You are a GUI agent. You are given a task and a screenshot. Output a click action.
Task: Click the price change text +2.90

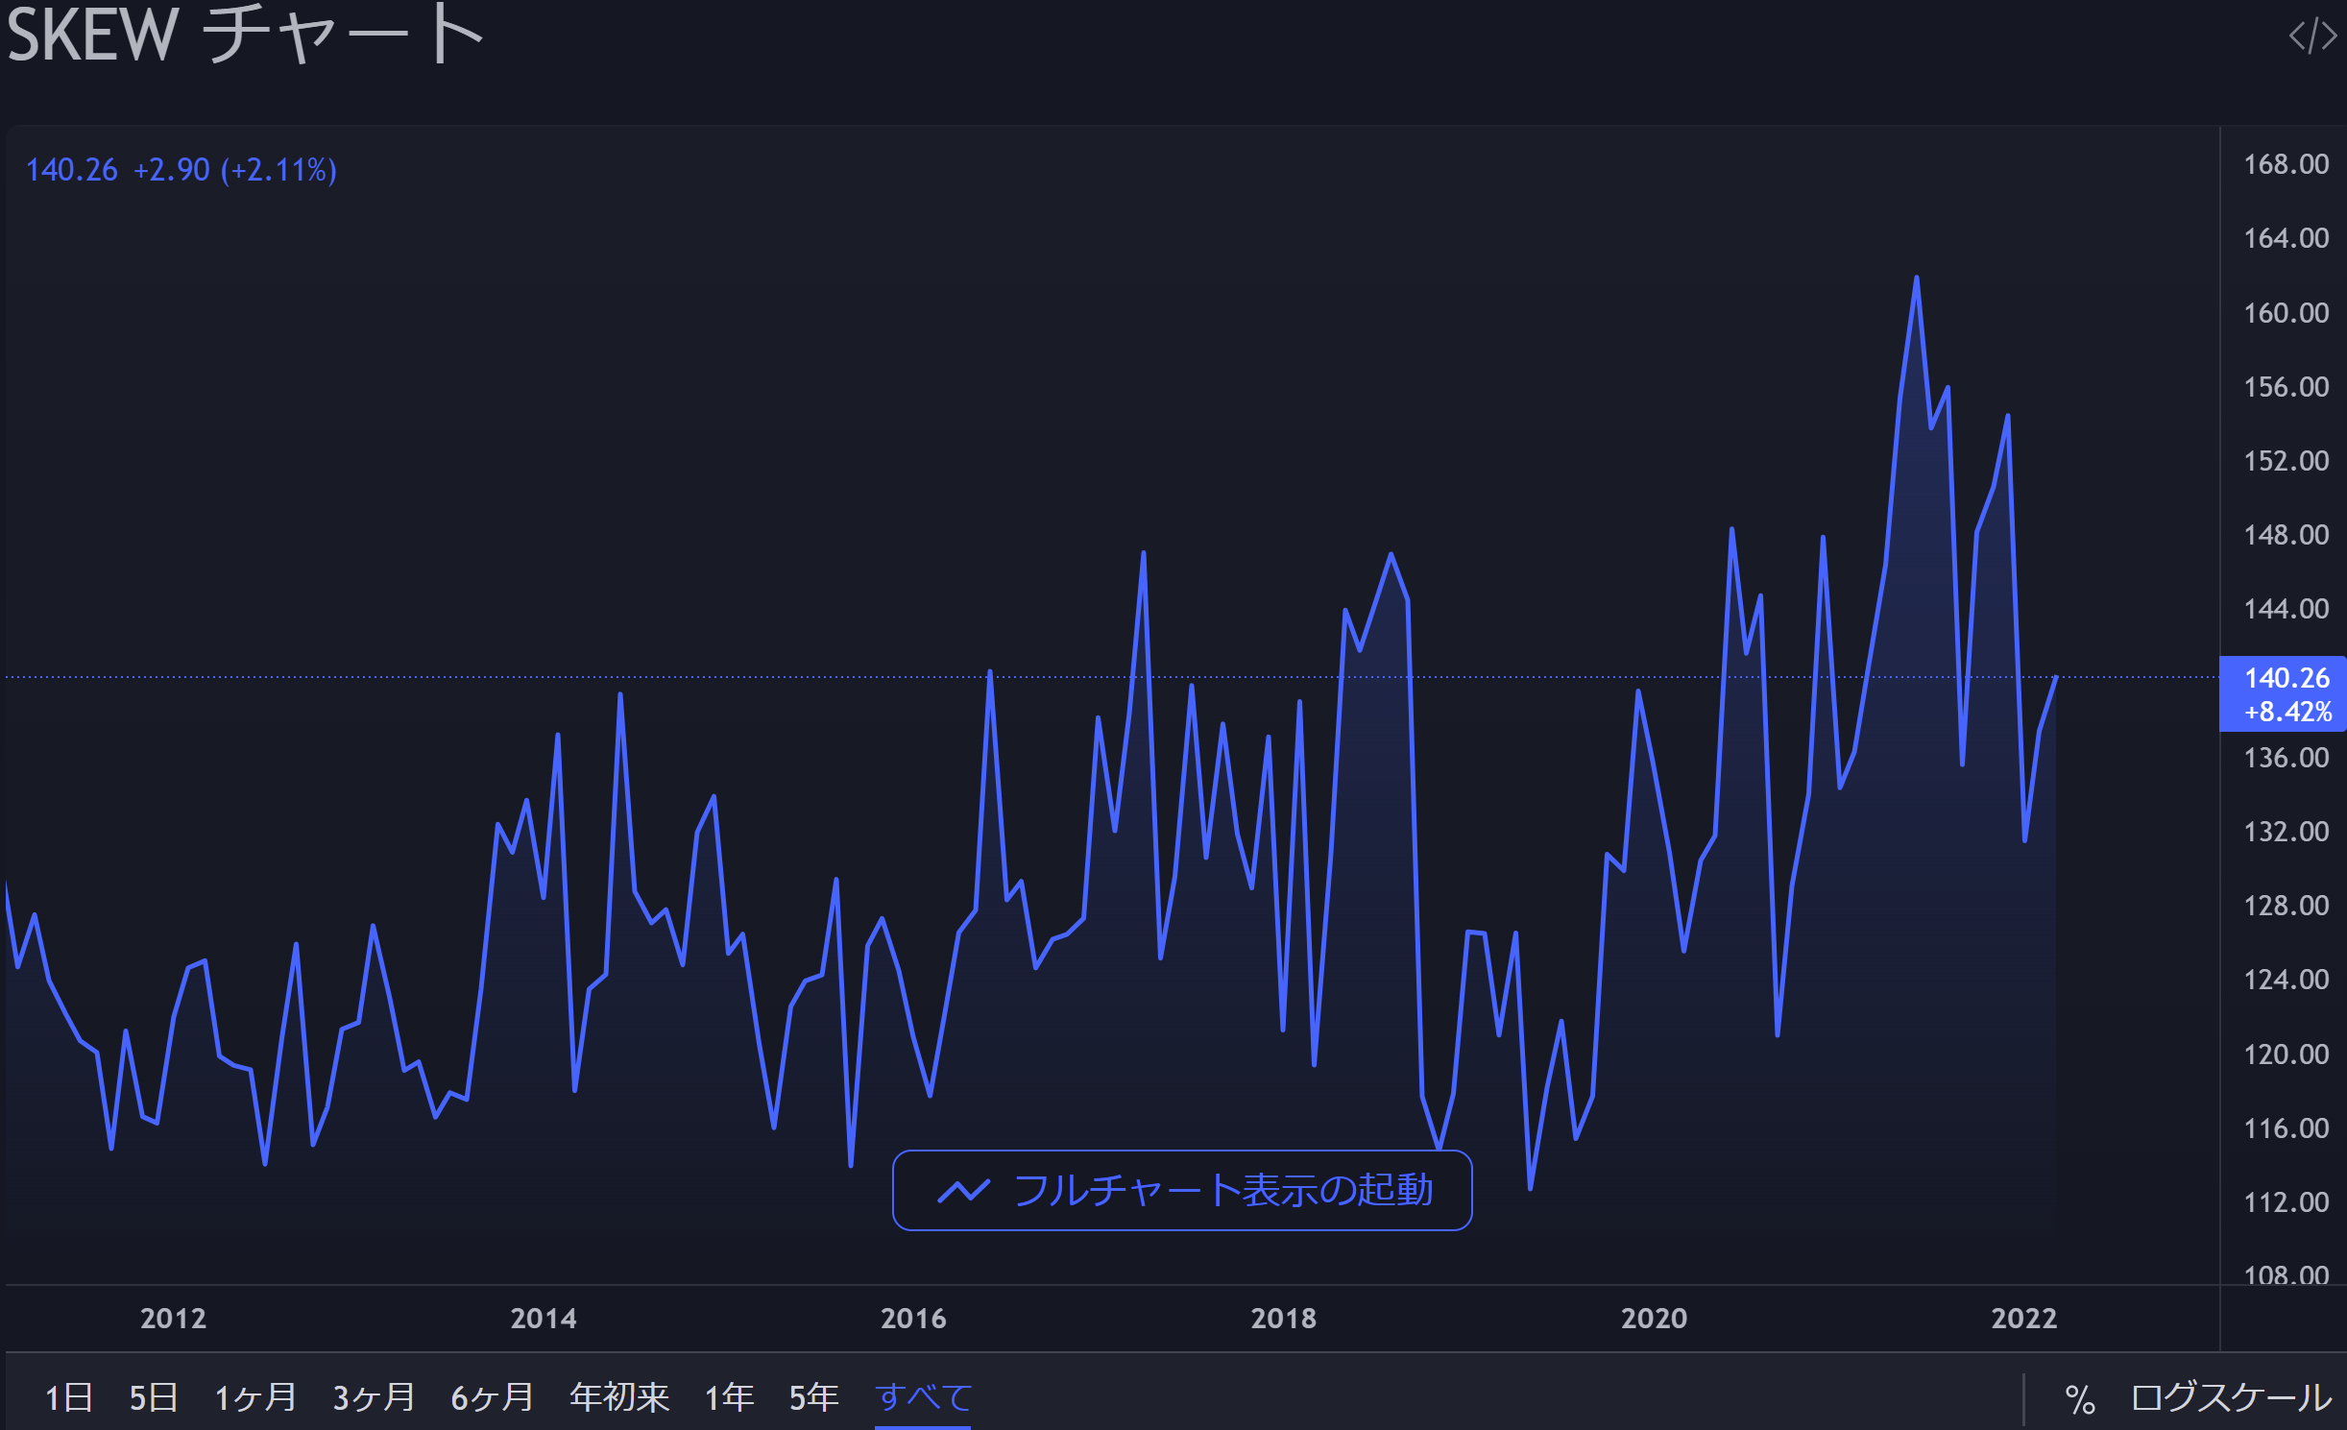pos(171,170)
